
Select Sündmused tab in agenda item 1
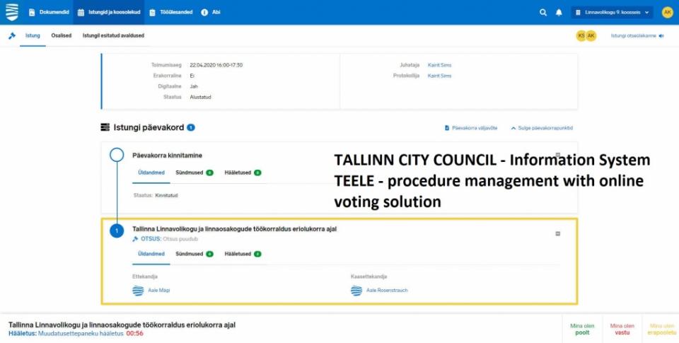click(x=195, y=254)
